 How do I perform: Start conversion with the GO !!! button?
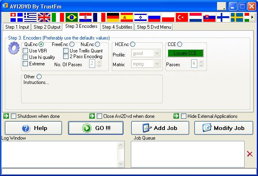96,128
